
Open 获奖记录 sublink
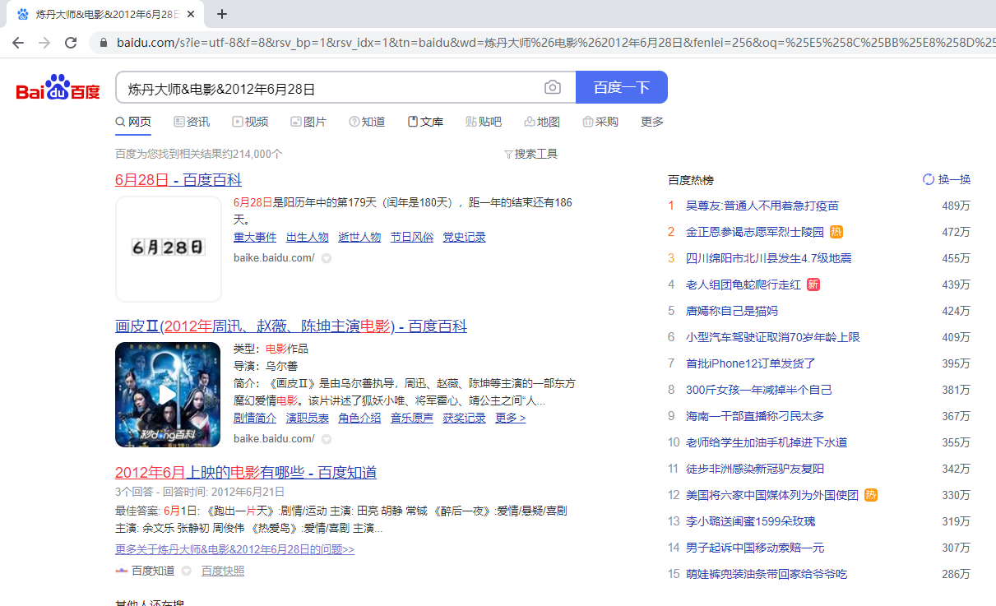coord(465,418)
